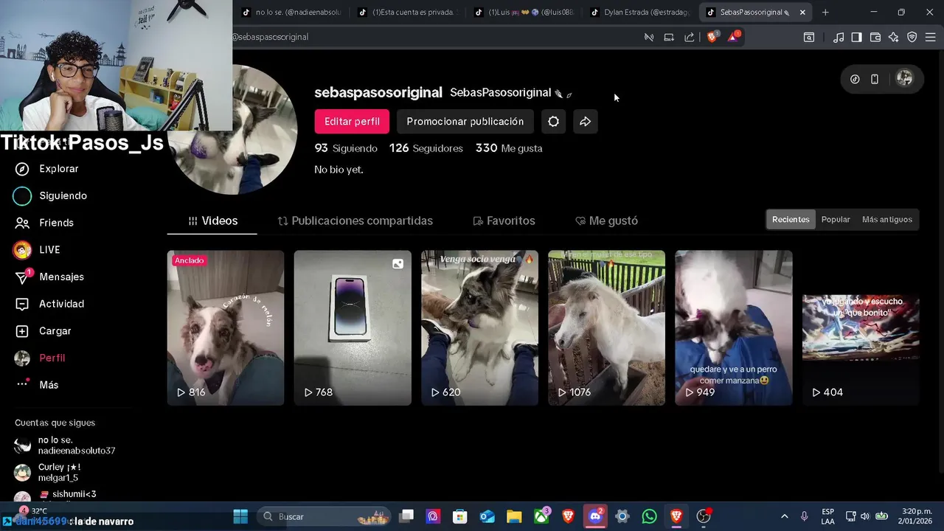Toggle the Brave sidebar panel icon
Screen dimensions: 944x531
tap(856, 37)
